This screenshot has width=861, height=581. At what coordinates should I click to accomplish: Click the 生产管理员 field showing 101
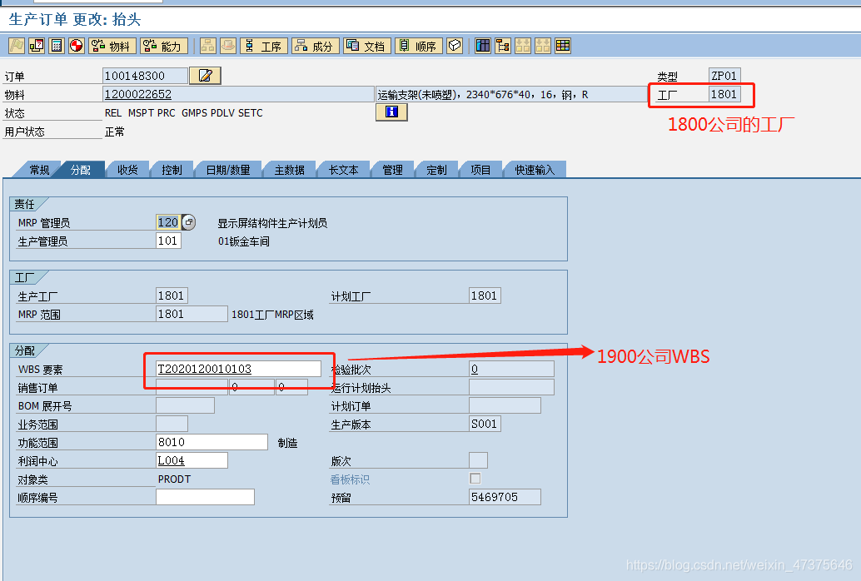coord(168,241)
